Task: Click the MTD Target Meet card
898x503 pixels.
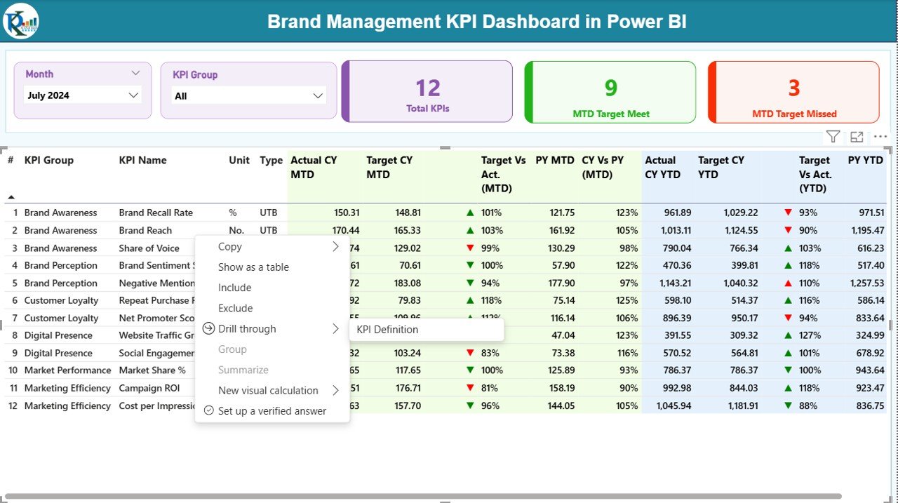Action: coord(610,92)
